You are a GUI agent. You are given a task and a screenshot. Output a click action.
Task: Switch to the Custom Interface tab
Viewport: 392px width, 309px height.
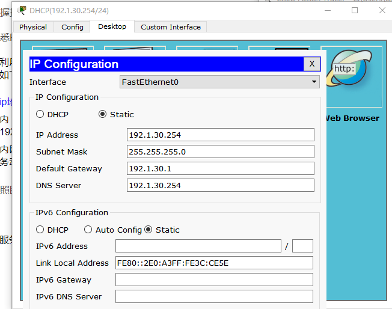(171, 27)
